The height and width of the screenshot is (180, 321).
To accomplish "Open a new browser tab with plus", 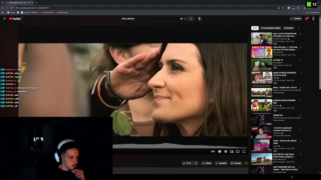I will [37, 2].
